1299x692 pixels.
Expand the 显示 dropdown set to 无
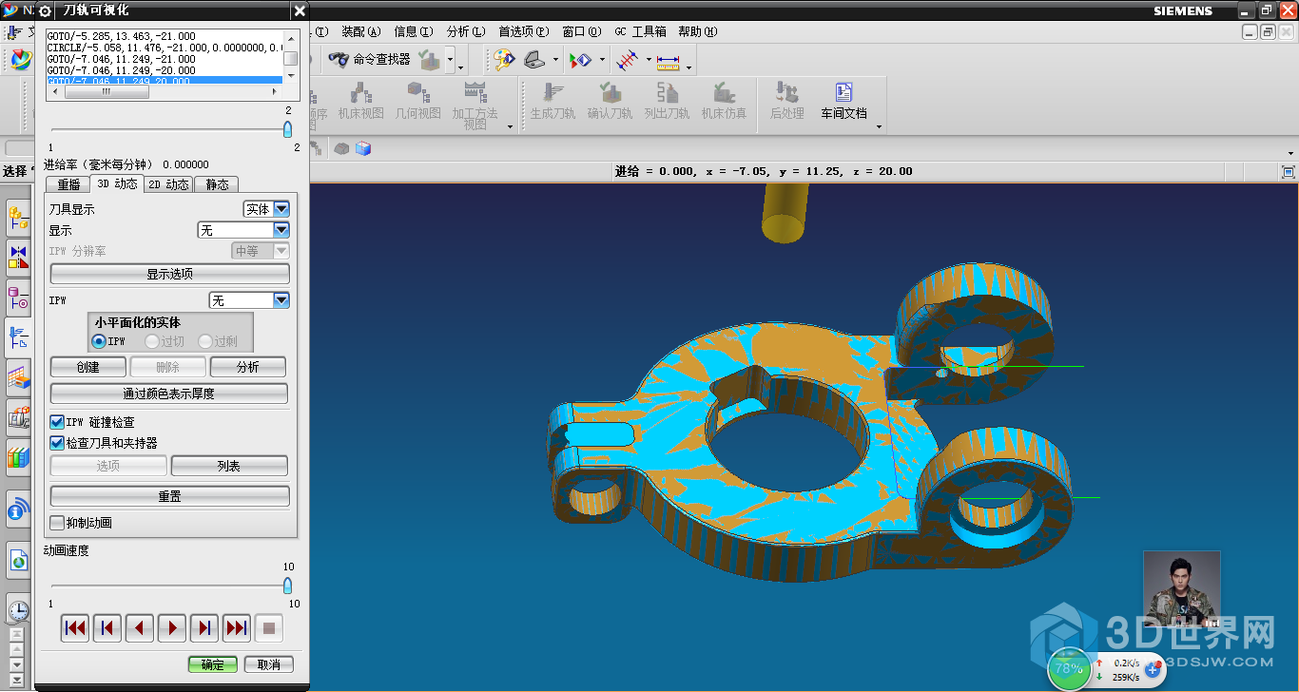point(281,230)
